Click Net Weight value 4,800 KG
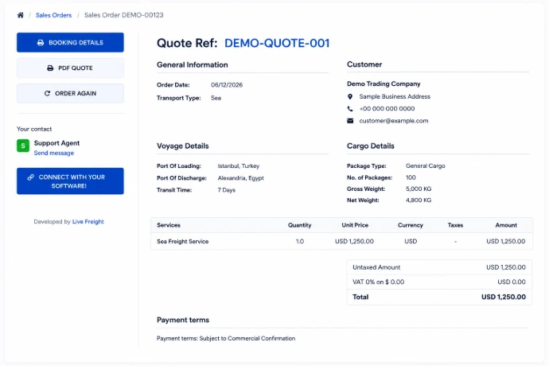The width and height of the screenshot is (549, 366). point(419,200)
